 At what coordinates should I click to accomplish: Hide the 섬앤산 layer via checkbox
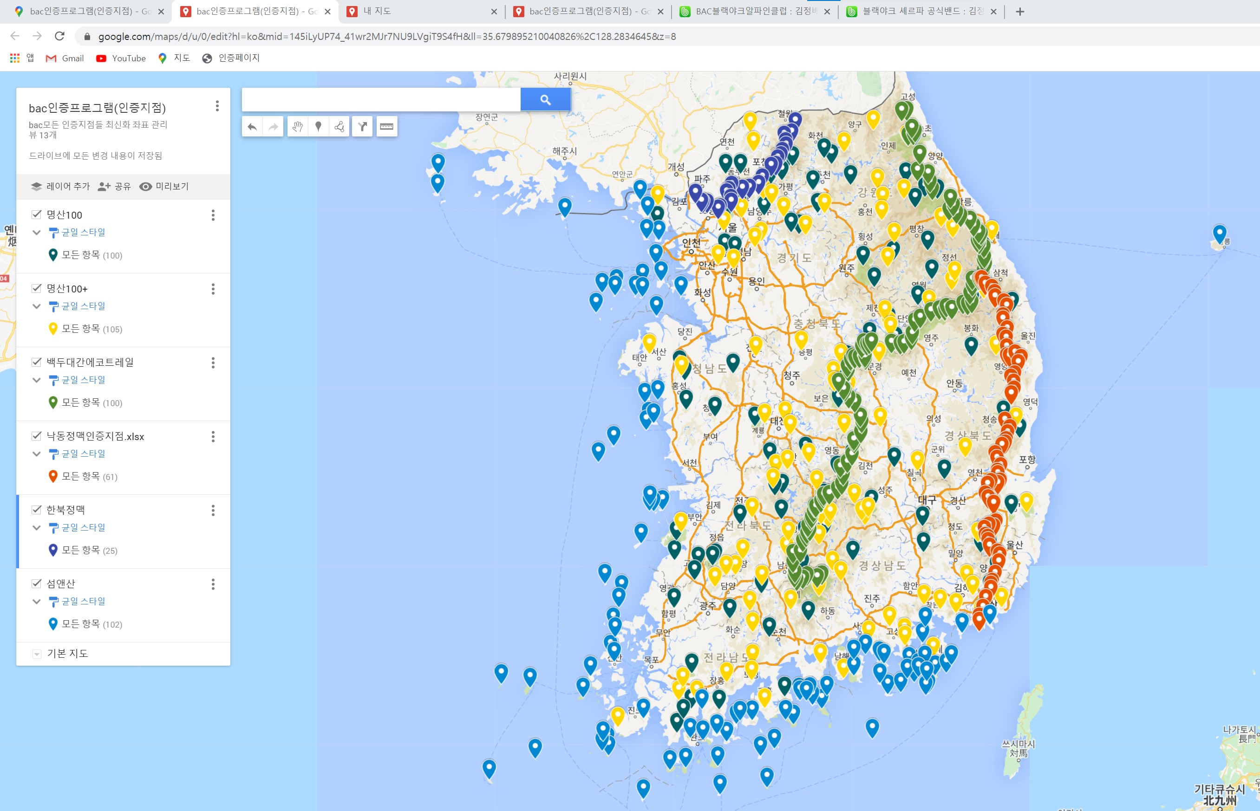[x=36, y=583]
